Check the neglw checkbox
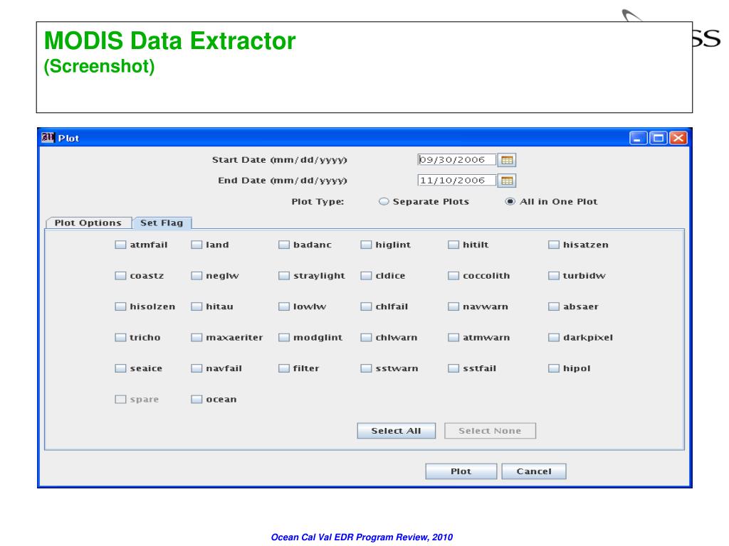This screenshot has height=546, width=729. tap(196, 276)
